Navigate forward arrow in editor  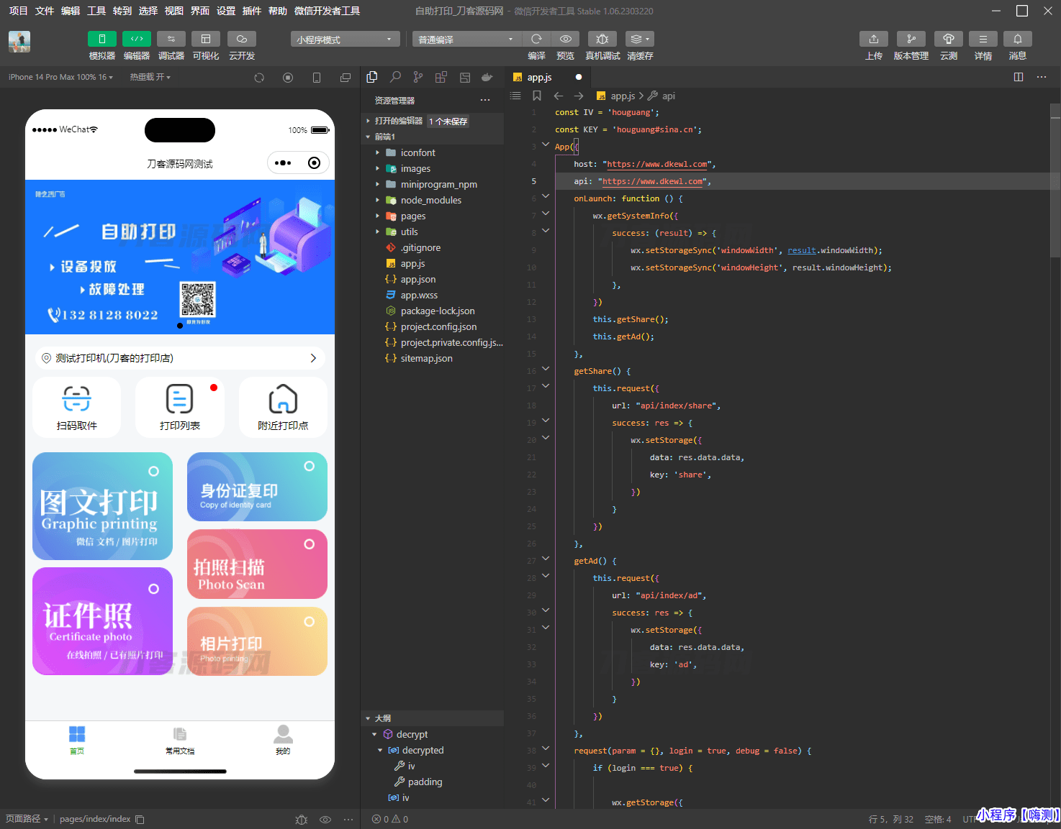(x=579, y=96)
